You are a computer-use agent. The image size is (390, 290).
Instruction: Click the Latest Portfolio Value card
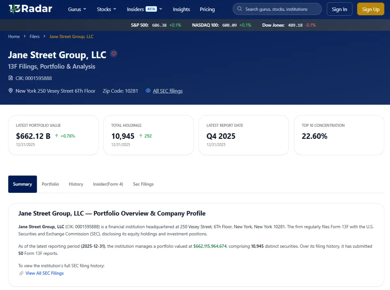tap(53, 135)
